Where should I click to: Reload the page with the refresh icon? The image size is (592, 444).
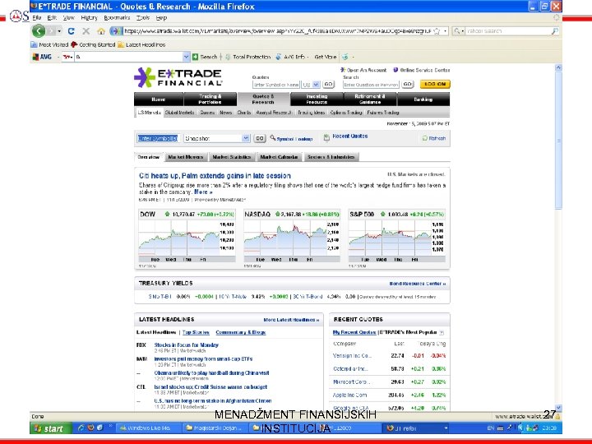[x=71, y=31]
